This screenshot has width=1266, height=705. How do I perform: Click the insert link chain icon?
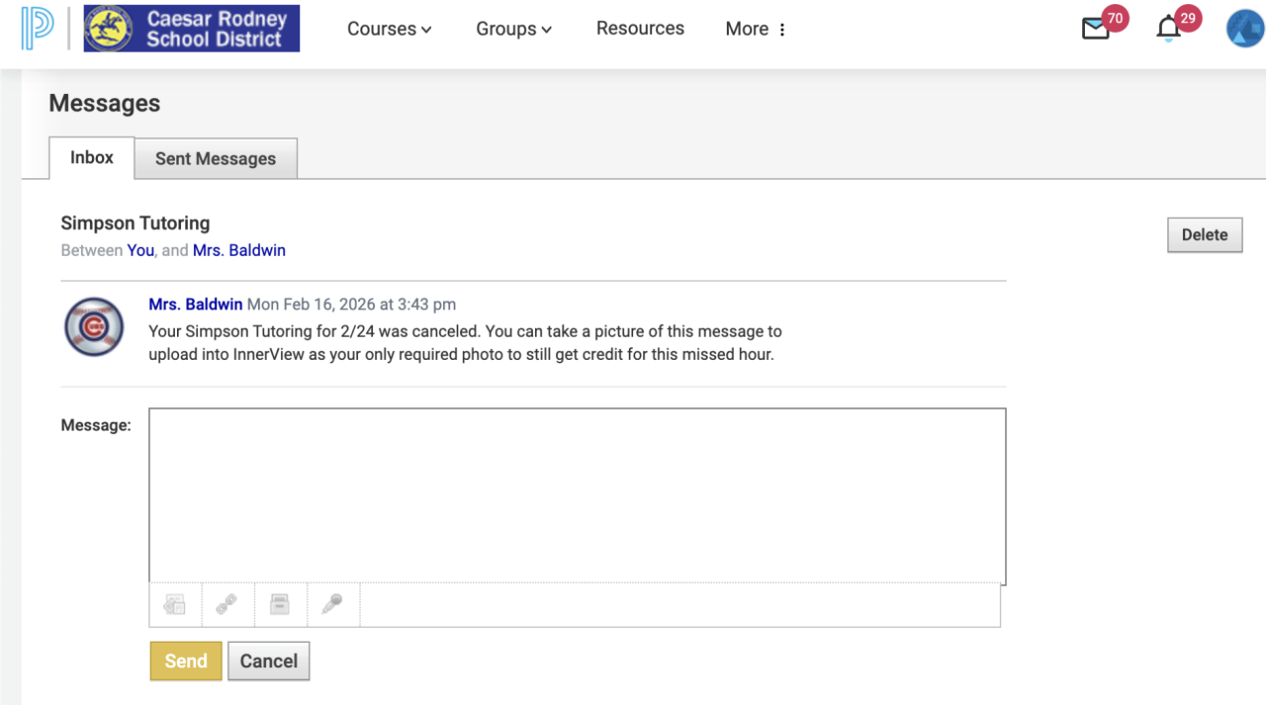(227, 605)
